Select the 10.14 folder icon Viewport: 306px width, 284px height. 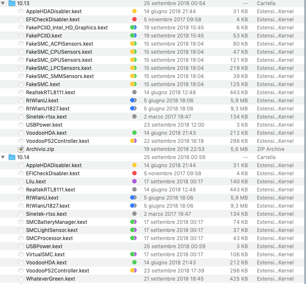pyautogui.click(x=12, y=157)
